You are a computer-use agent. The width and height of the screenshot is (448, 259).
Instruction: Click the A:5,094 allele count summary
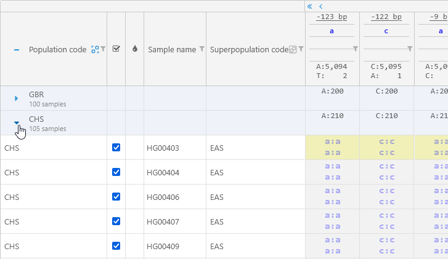332,66
